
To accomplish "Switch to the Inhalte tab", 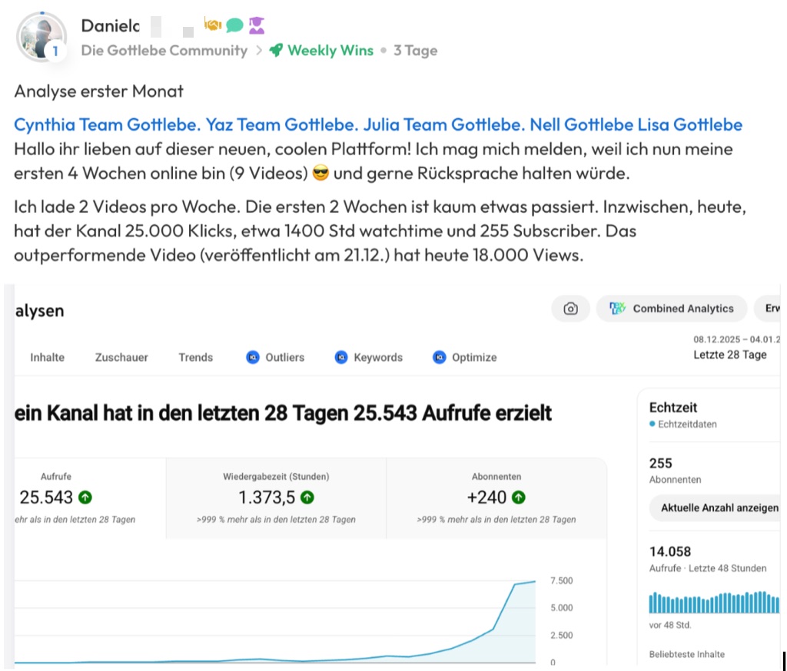I will [x=47, y=357].
